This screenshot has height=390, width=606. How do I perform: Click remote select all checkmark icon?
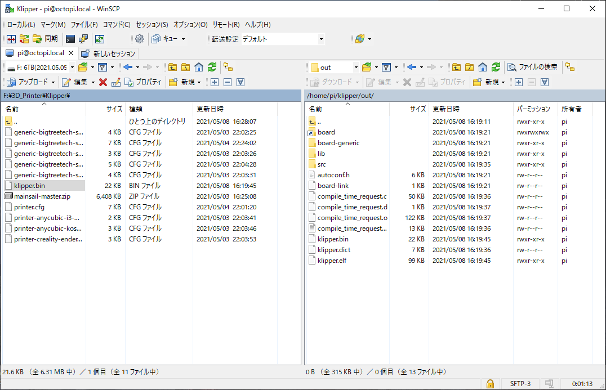tap(545, 82)
